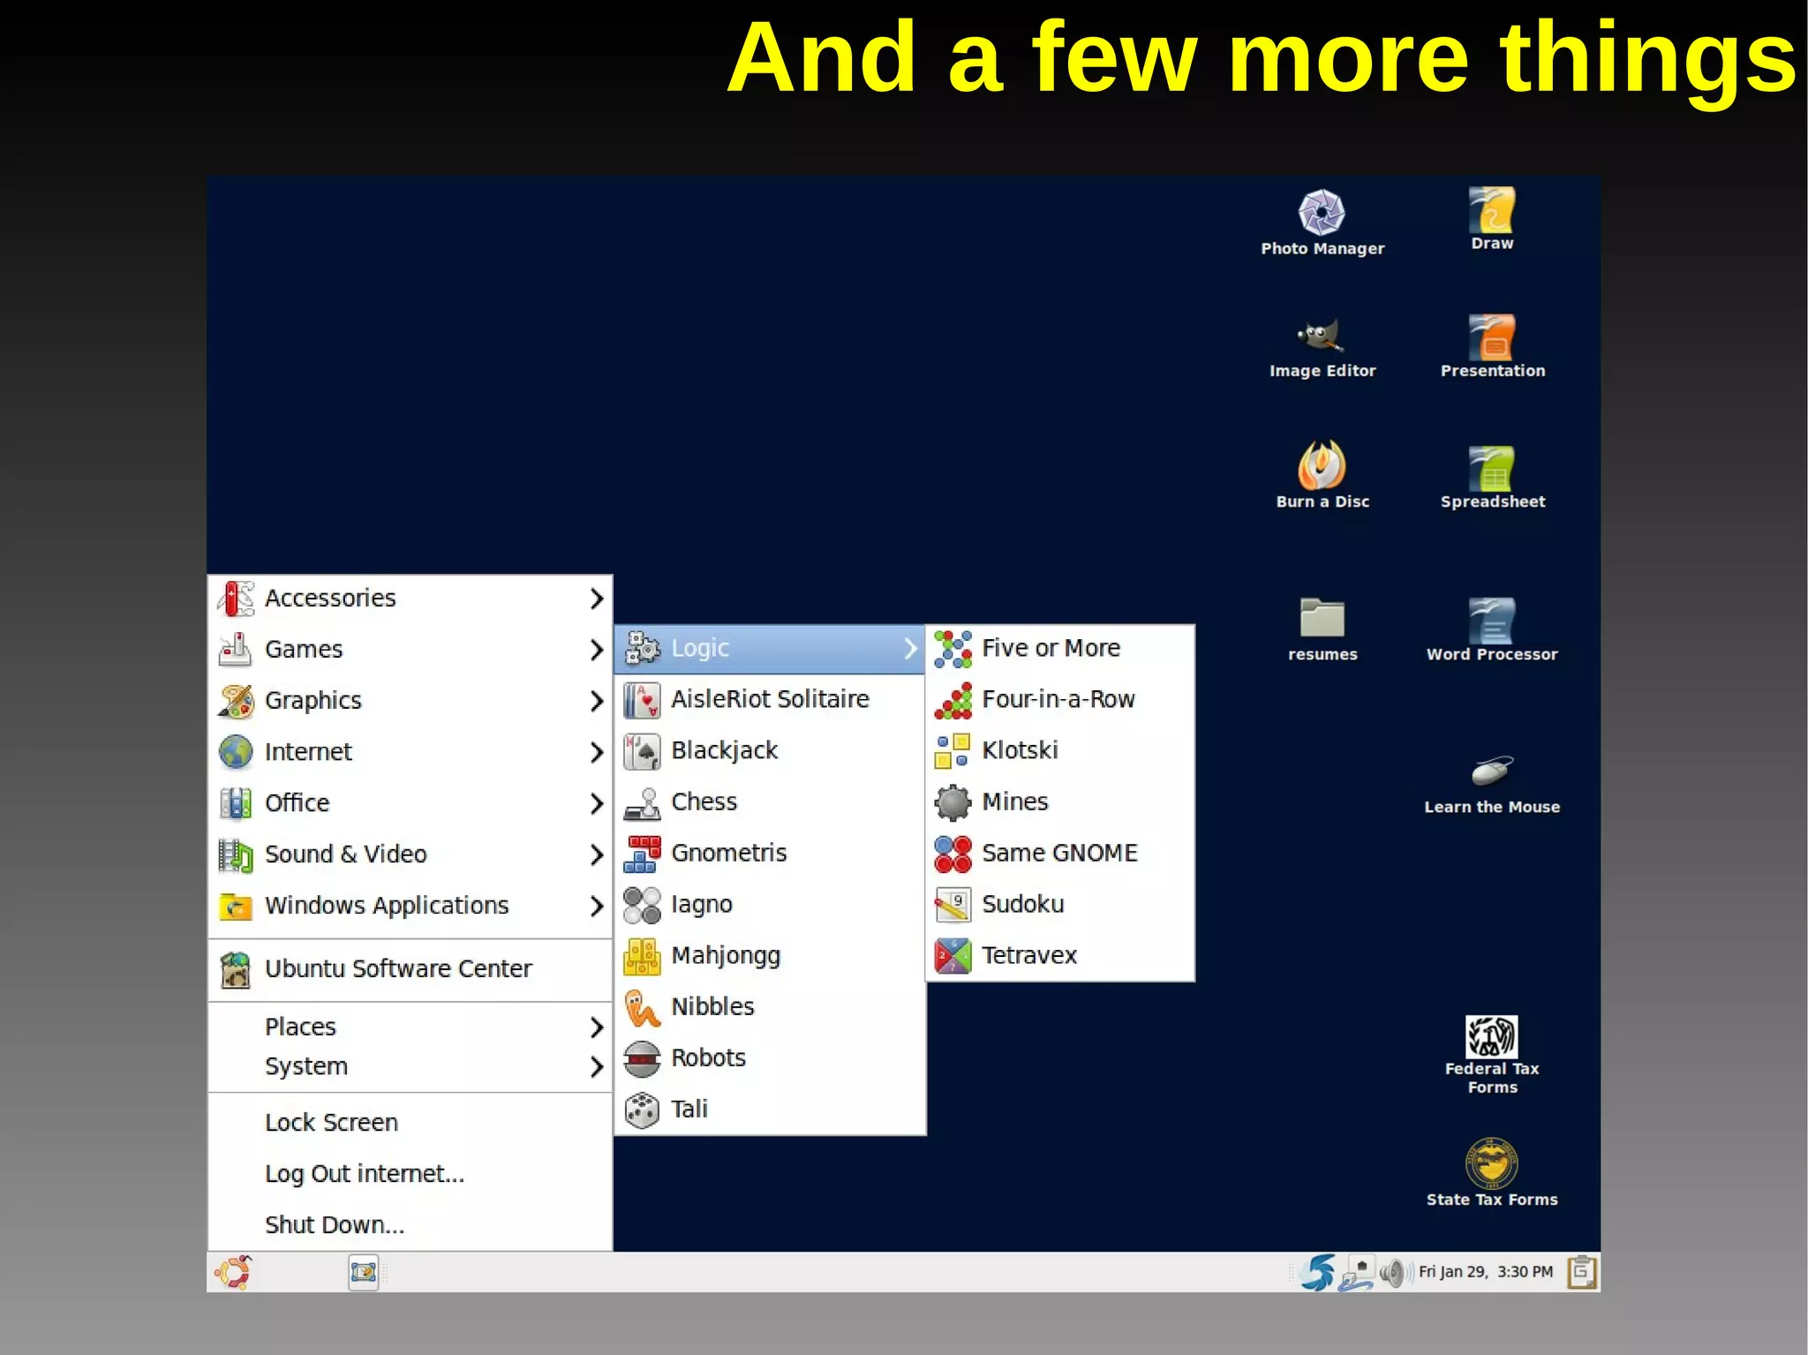Launch Ubuntu Software Center from menu

pyautogui.click(x=397, y=968)
